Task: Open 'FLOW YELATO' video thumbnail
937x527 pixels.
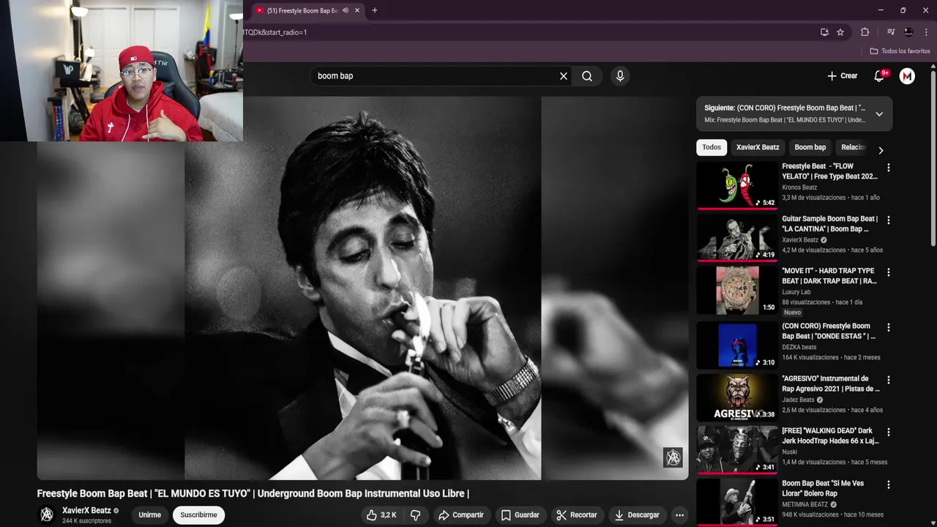Action: pos(736,185)
